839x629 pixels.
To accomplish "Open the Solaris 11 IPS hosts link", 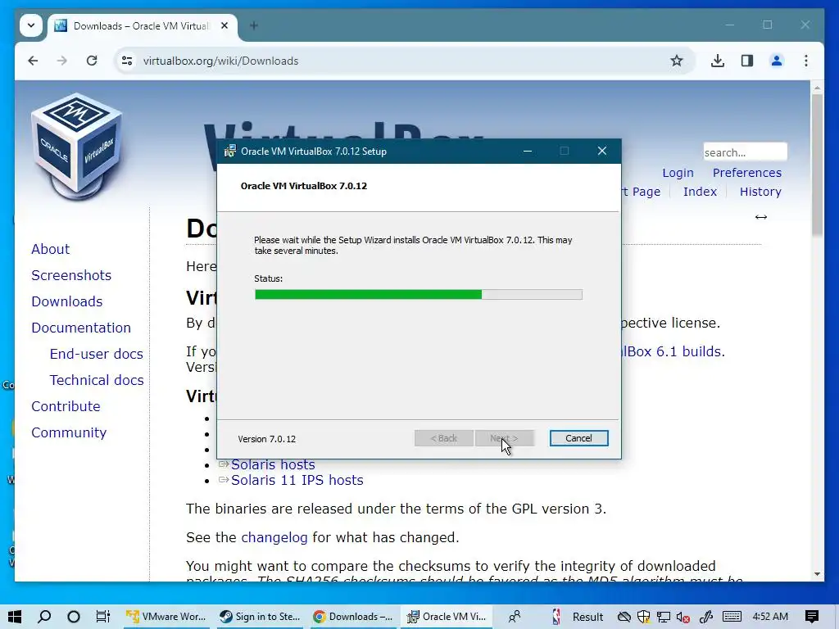I will click(x=297, y=480).
